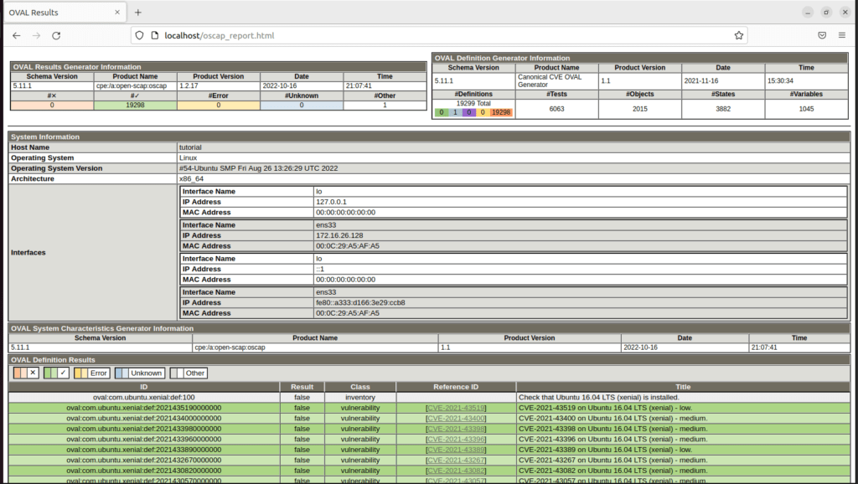
Task: Click the Error legend swatch
Action: coord(92,373)
